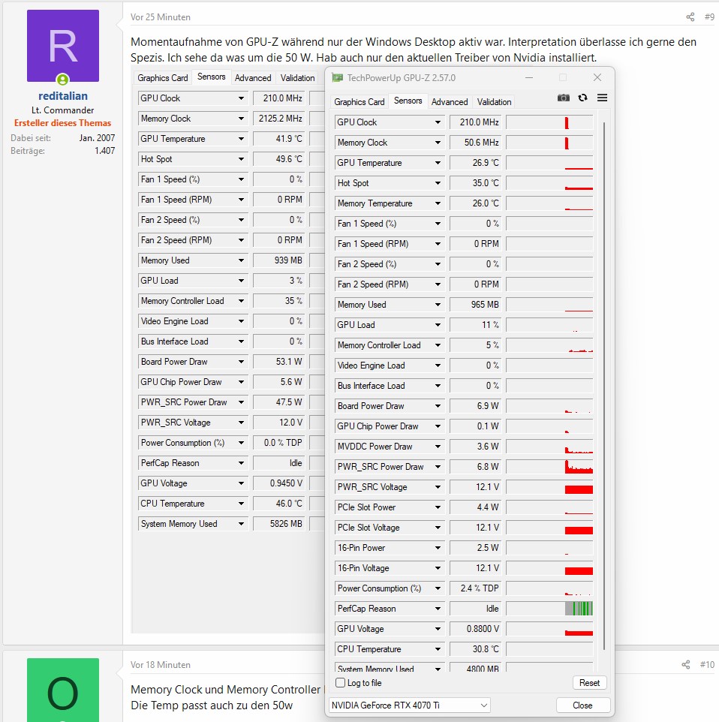
Task: Expand the 16-Pin Power dropdown
Action: 438,548
